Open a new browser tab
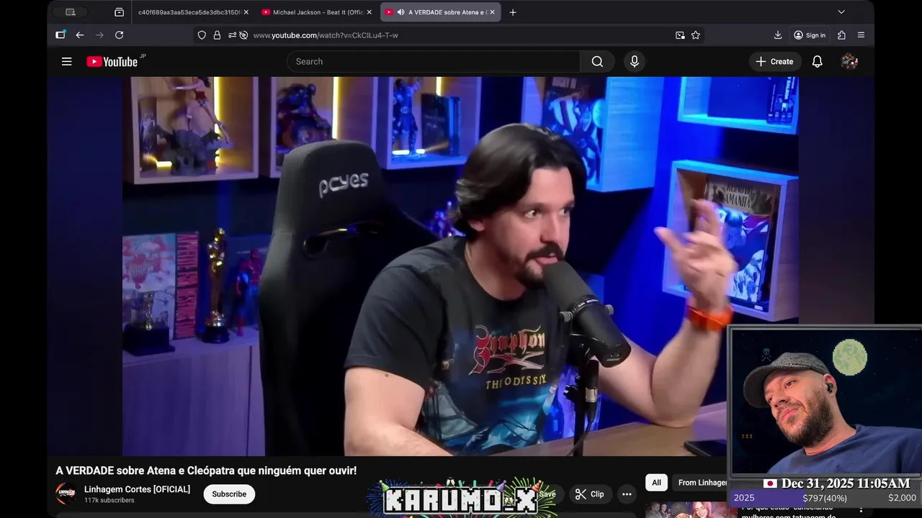The width and height of the screenshot is (922, 518). tap(513, 12)
